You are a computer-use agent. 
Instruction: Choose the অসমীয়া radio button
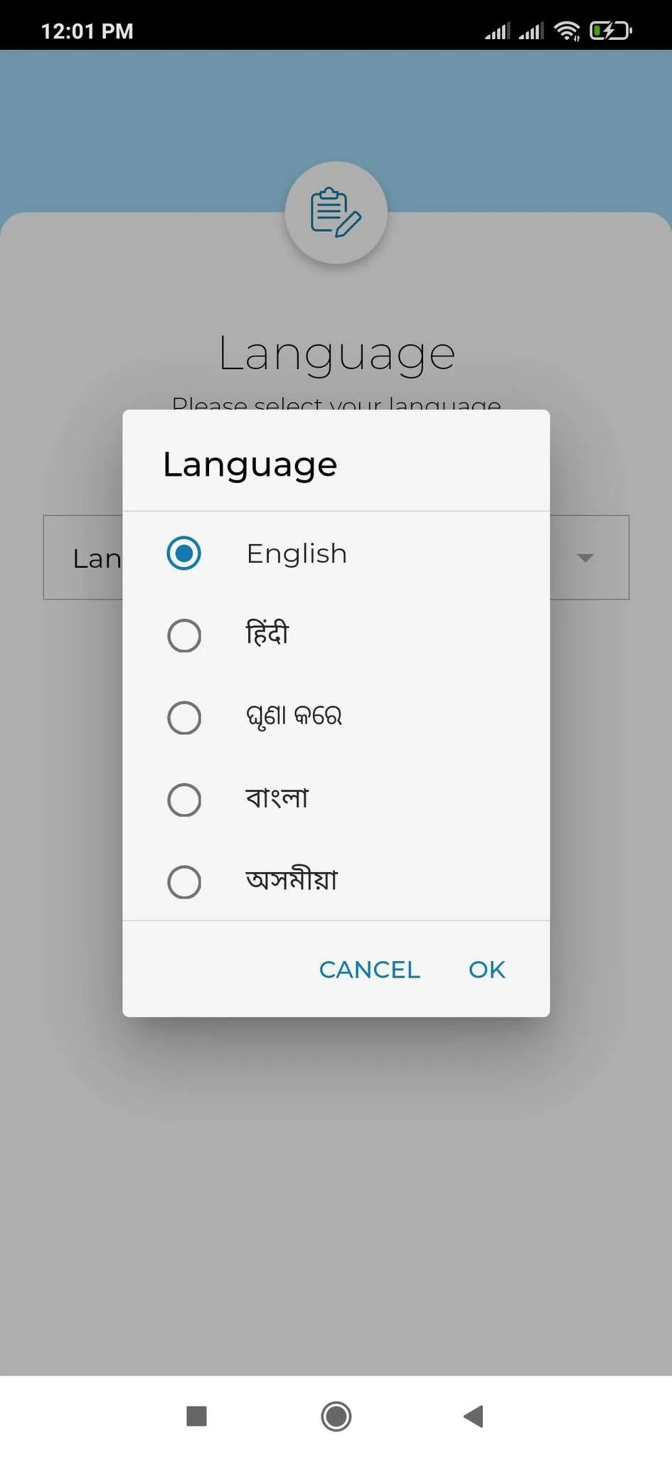184,882
